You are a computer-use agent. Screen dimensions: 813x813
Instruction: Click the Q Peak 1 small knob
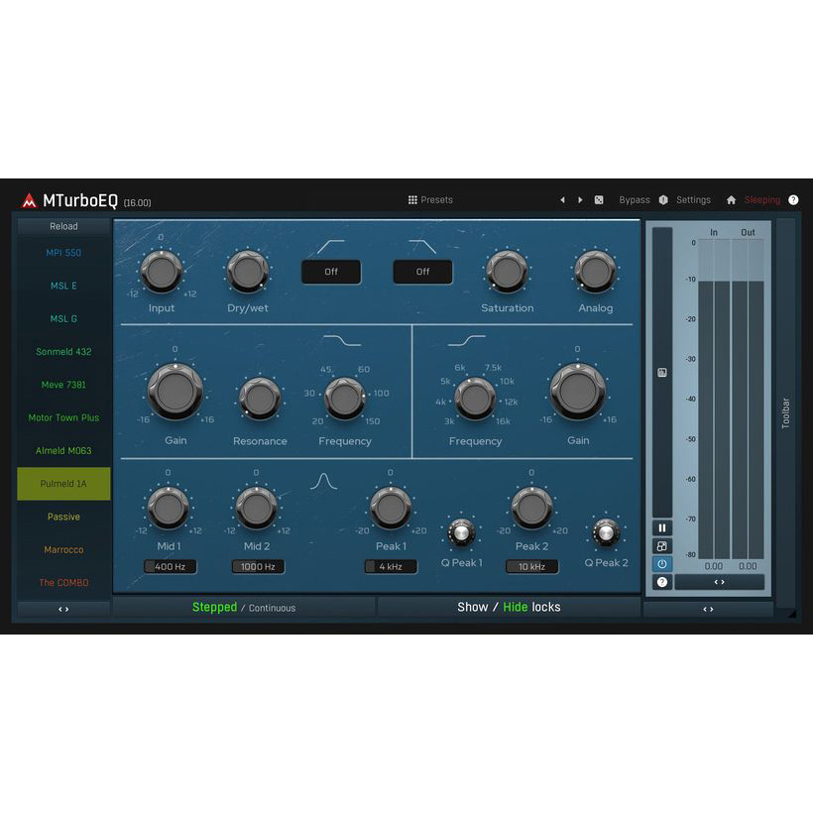click(461, 532)
